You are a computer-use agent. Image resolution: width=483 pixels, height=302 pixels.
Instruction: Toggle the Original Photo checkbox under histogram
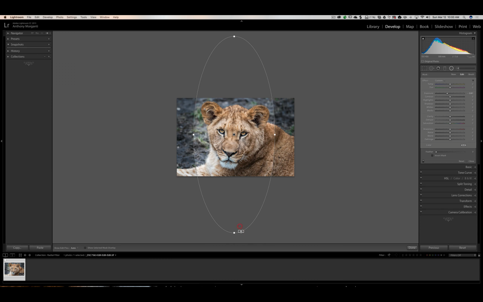[x=423, y=61]
